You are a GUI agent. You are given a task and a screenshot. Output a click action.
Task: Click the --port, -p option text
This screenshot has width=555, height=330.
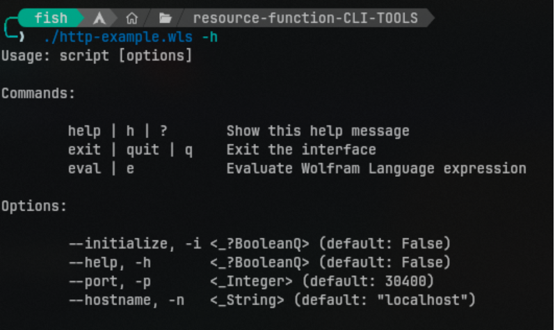tap(109, 281)
